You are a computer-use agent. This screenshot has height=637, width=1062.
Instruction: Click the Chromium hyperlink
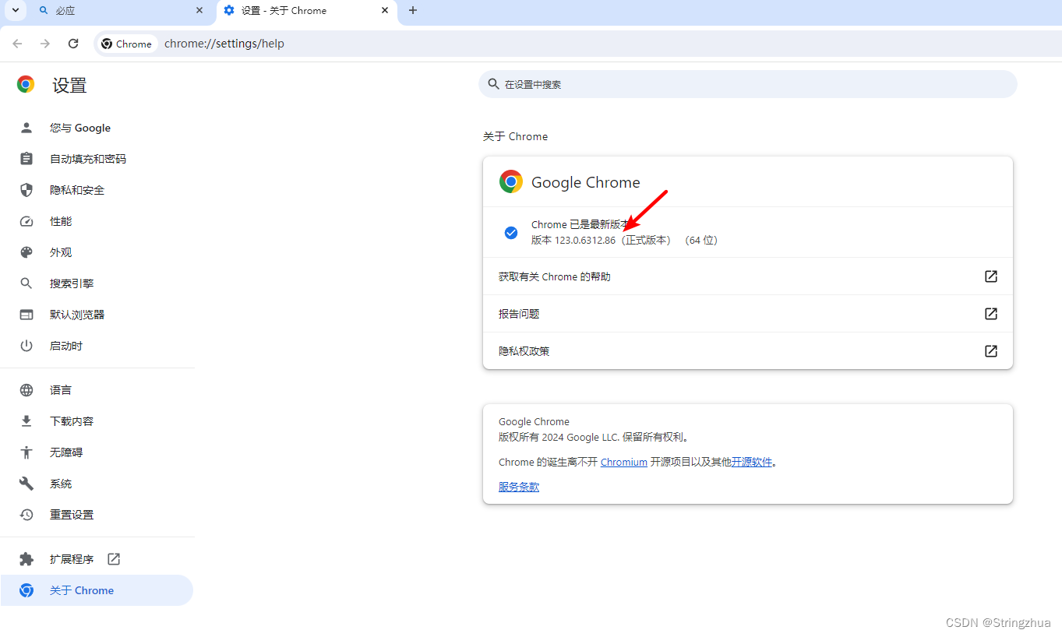click(x=623, y=461)
